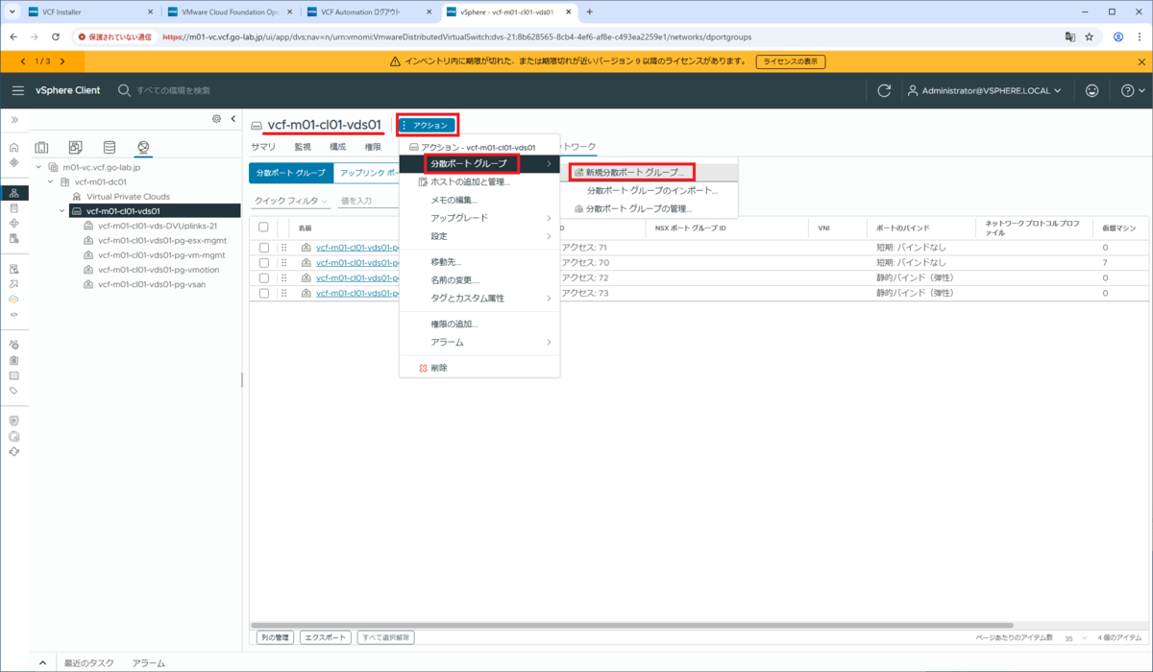Go to previous banner notification arrow
This screenshot has width=1153, height=672.
pyautogui.click(x=23, y=61)
